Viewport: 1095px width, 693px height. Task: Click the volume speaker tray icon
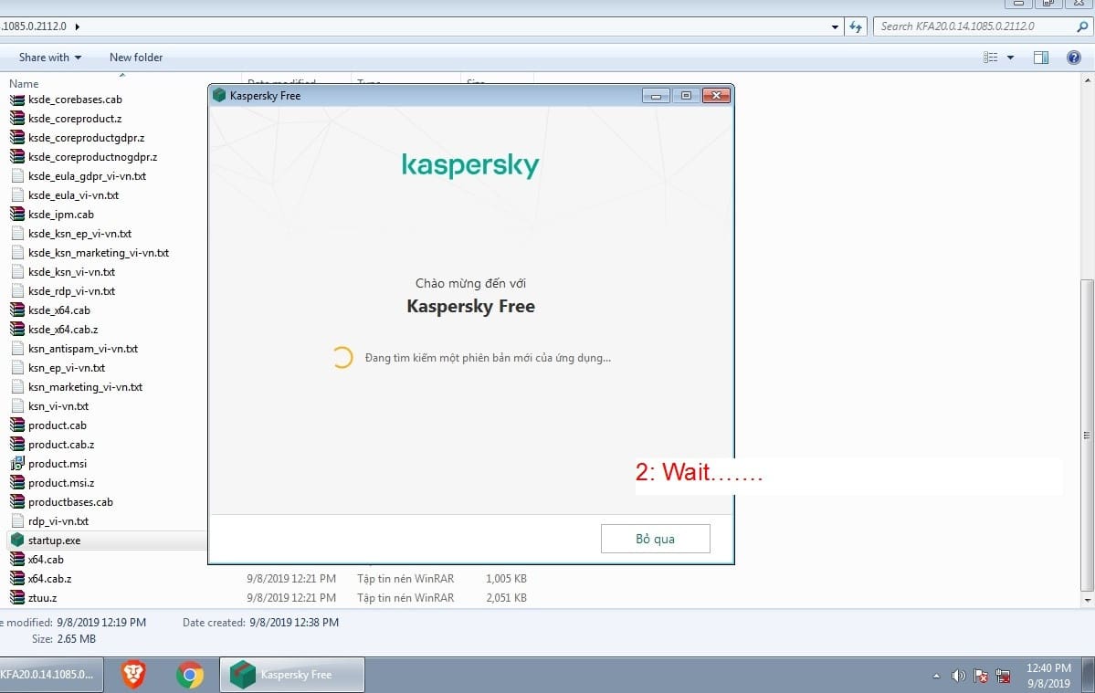pyautogui.click(x=958, y=676)
